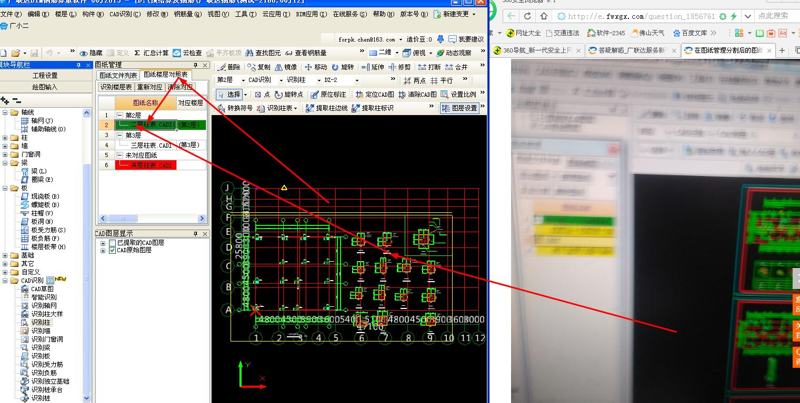This screenshot has width=800, height=403.
Task: Collapse the 第2层 row in drawing table
Action: (x=120, y=115)
